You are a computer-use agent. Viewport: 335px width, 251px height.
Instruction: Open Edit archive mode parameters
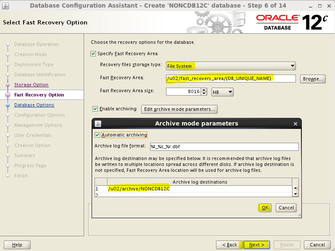tap(179, 109)
